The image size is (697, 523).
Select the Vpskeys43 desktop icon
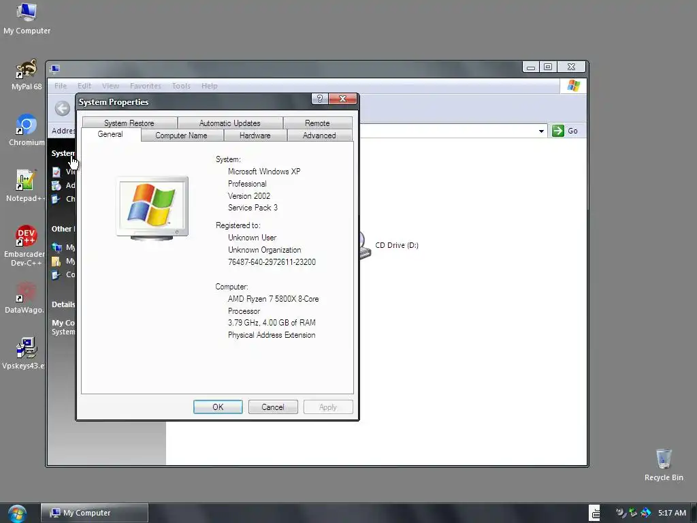pos(25,353)
